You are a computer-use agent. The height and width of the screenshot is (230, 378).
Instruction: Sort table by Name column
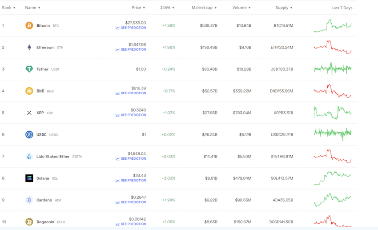pyautogui.click(x=32, y=8)
